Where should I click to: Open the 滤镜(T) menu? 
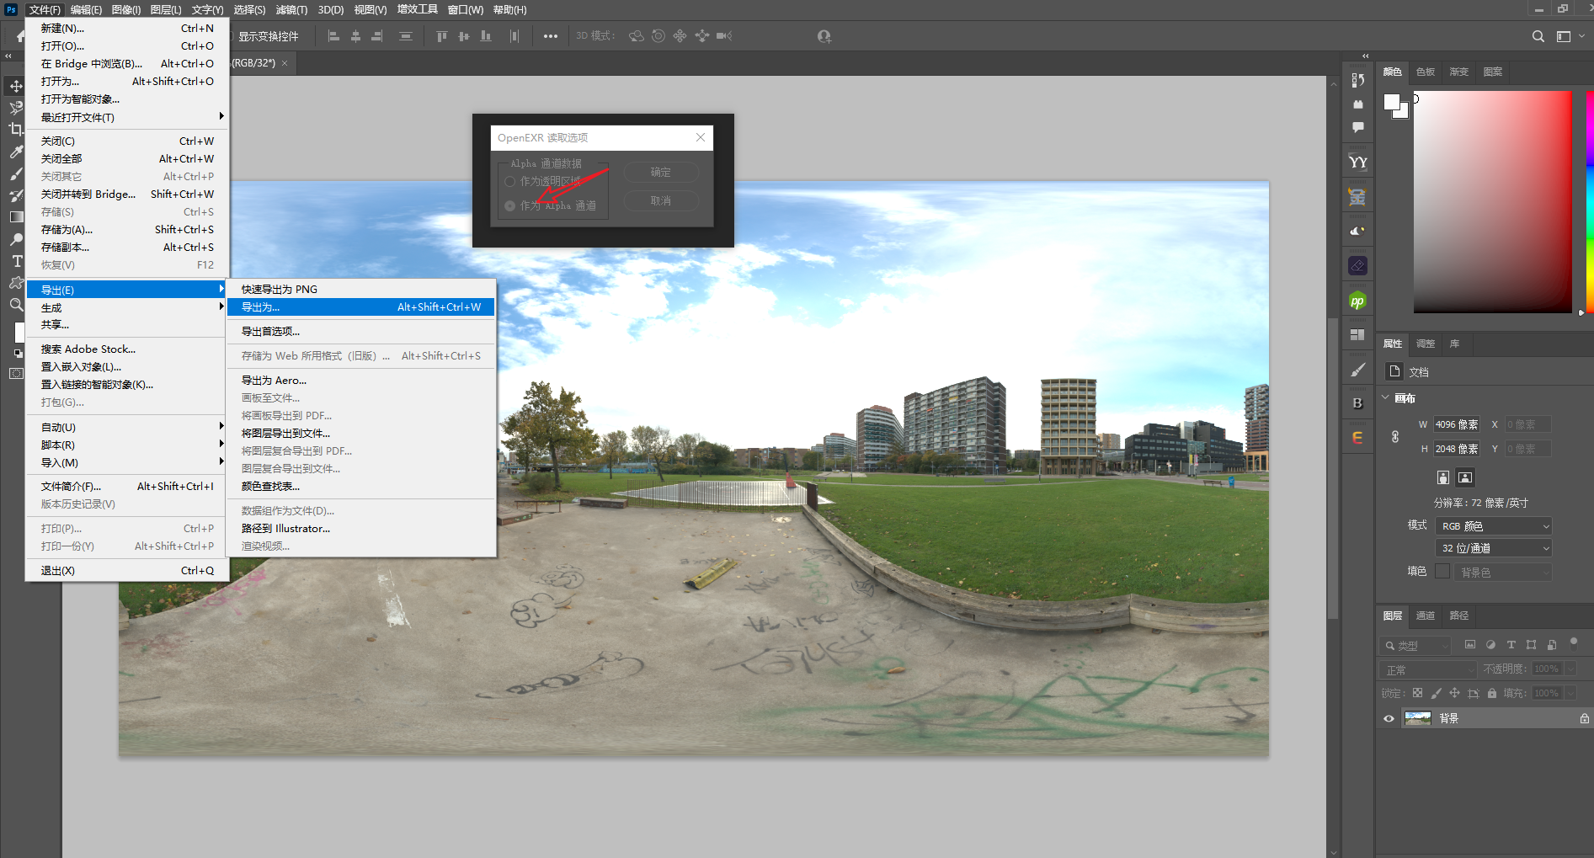point(291,10)
